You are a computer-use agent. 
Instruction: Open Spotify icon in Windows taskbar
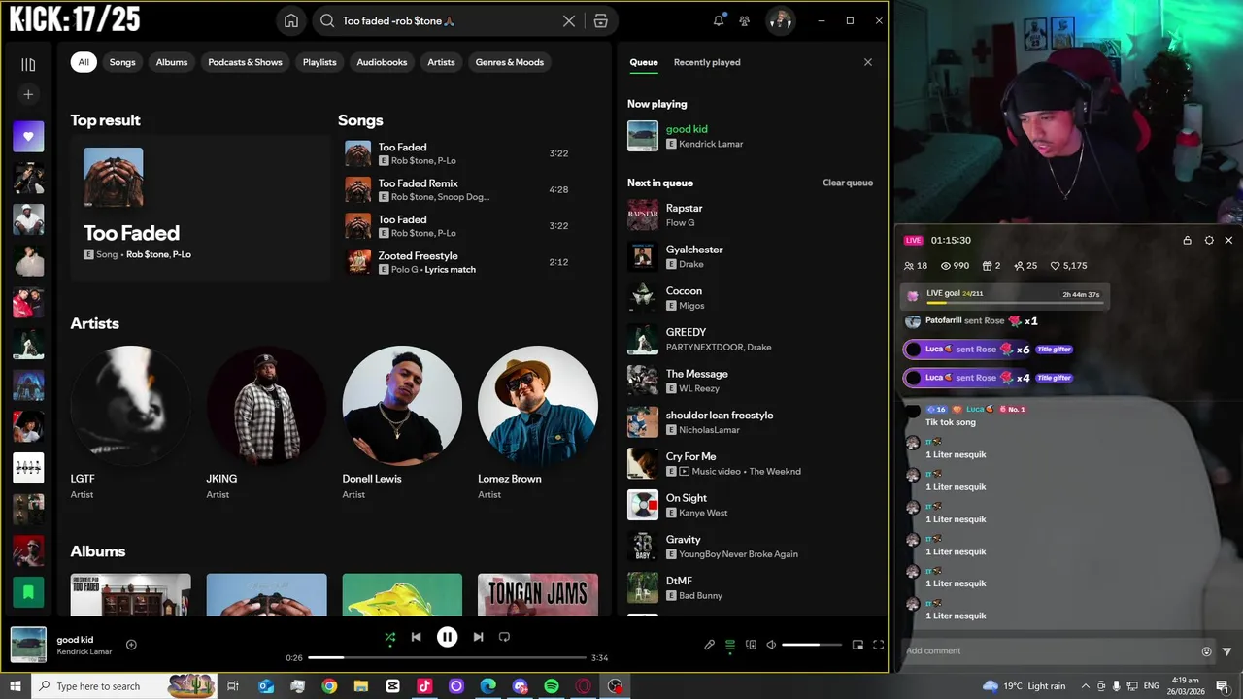[x=552, y=686]
